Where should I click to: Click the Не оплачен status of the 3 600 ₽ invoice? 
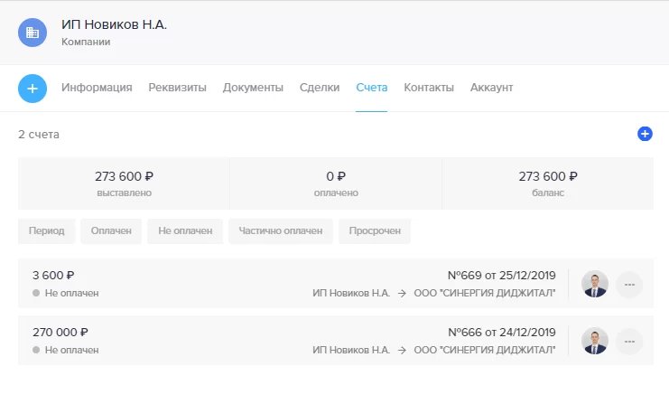tap(66, 293)
